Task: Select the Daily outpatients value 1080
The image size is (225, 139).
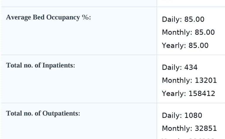Action: pyautogui.click(x=182, y=116)
